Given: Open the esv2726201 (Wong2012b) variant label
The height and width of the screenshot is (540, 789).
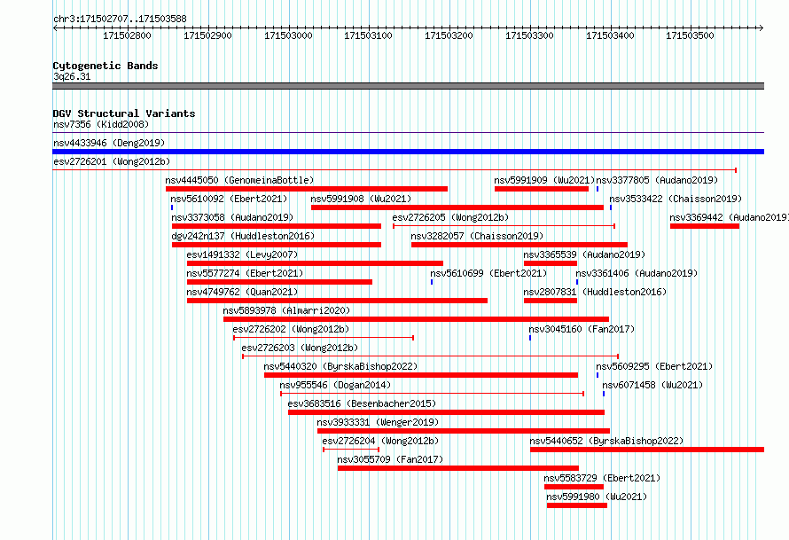Looking at the screenshot, I should click(112, 161).
